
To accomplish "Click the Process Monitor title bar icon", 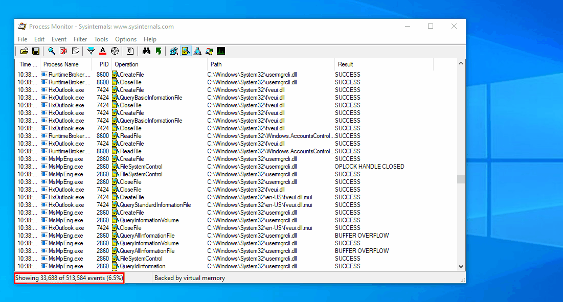I will [22, 26].
